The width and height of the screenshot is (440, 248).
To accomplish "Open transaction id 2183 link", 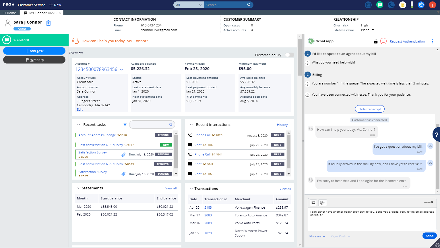I will coord(208,207).
